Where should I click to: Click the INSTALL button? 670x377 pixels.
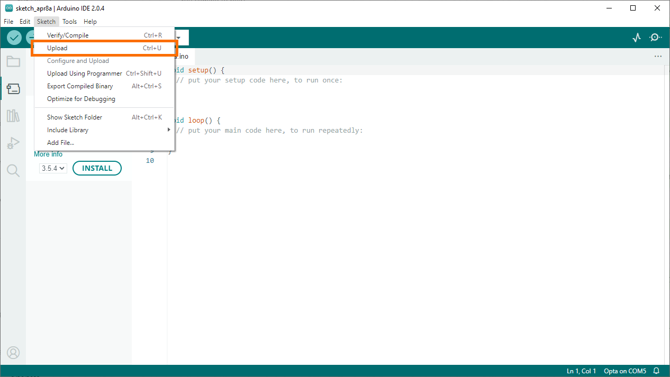tap(97, 168)
